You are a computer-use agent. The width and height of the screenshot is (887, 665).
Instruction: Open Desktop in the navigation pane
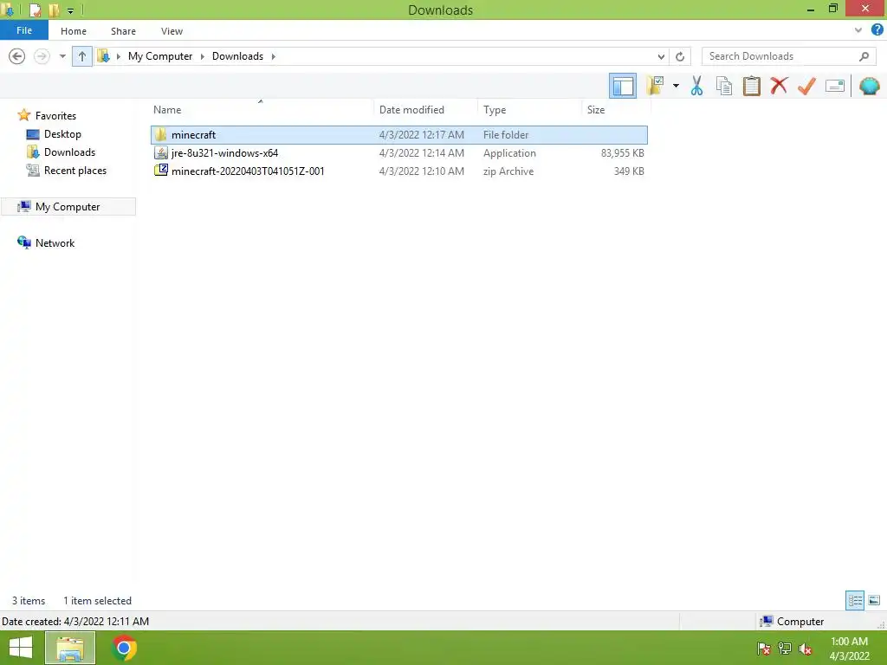[x=62, y=134]
